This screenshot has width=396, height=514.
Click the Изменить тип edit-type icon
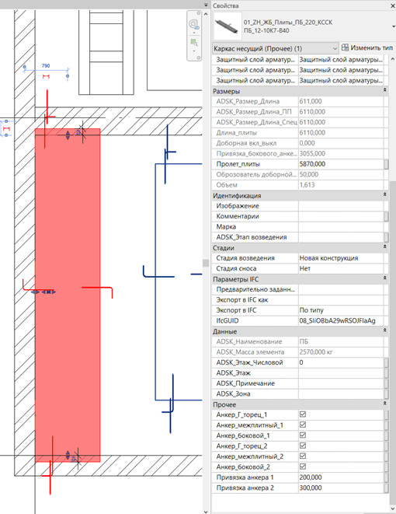pos(345,48)
